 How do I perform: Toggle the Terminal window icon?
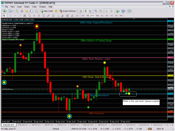click(31, 11)
